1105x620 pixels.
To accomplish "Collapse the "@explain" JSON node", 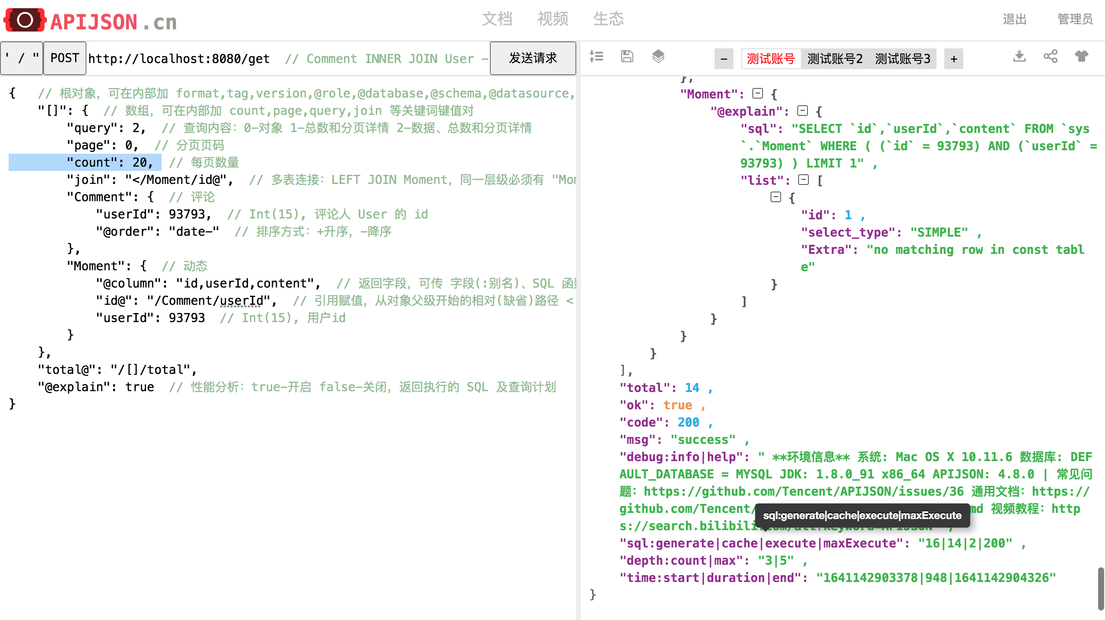I will [803, 111].
